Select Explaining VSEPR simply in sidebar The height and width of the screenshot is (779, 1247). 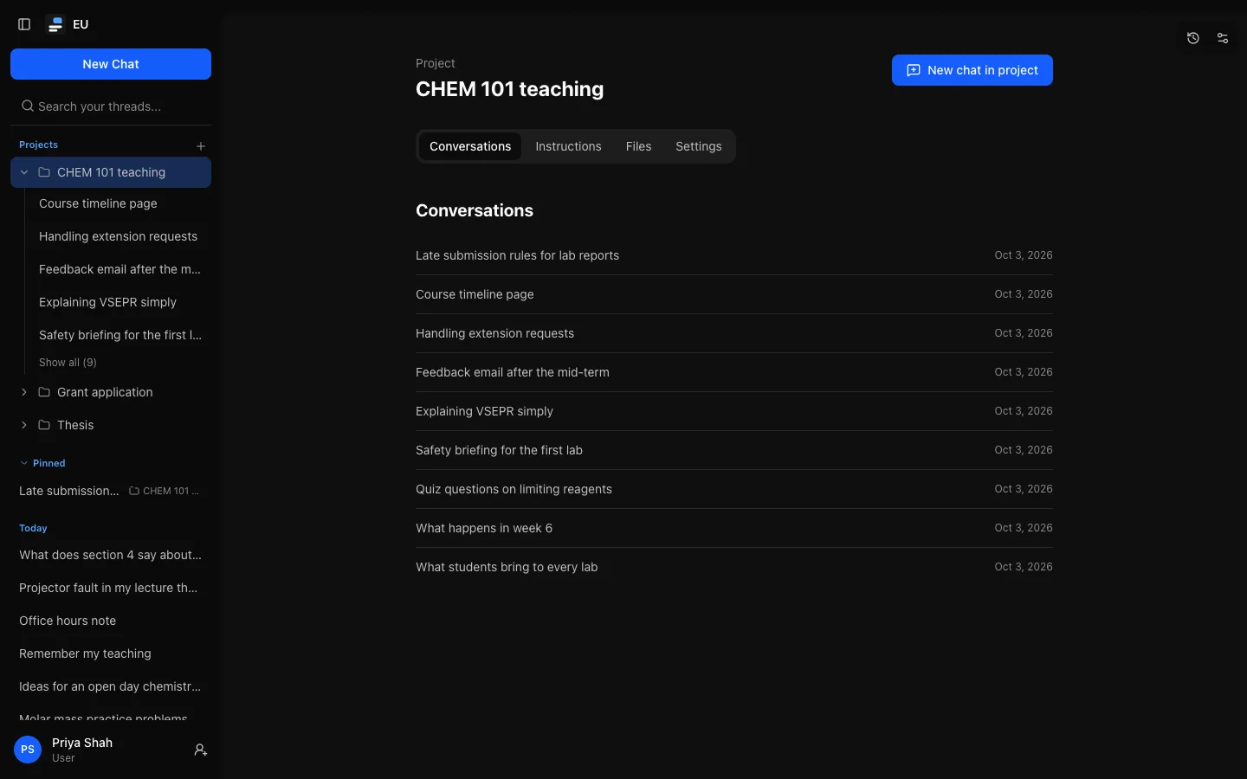[x=120, y=302]
